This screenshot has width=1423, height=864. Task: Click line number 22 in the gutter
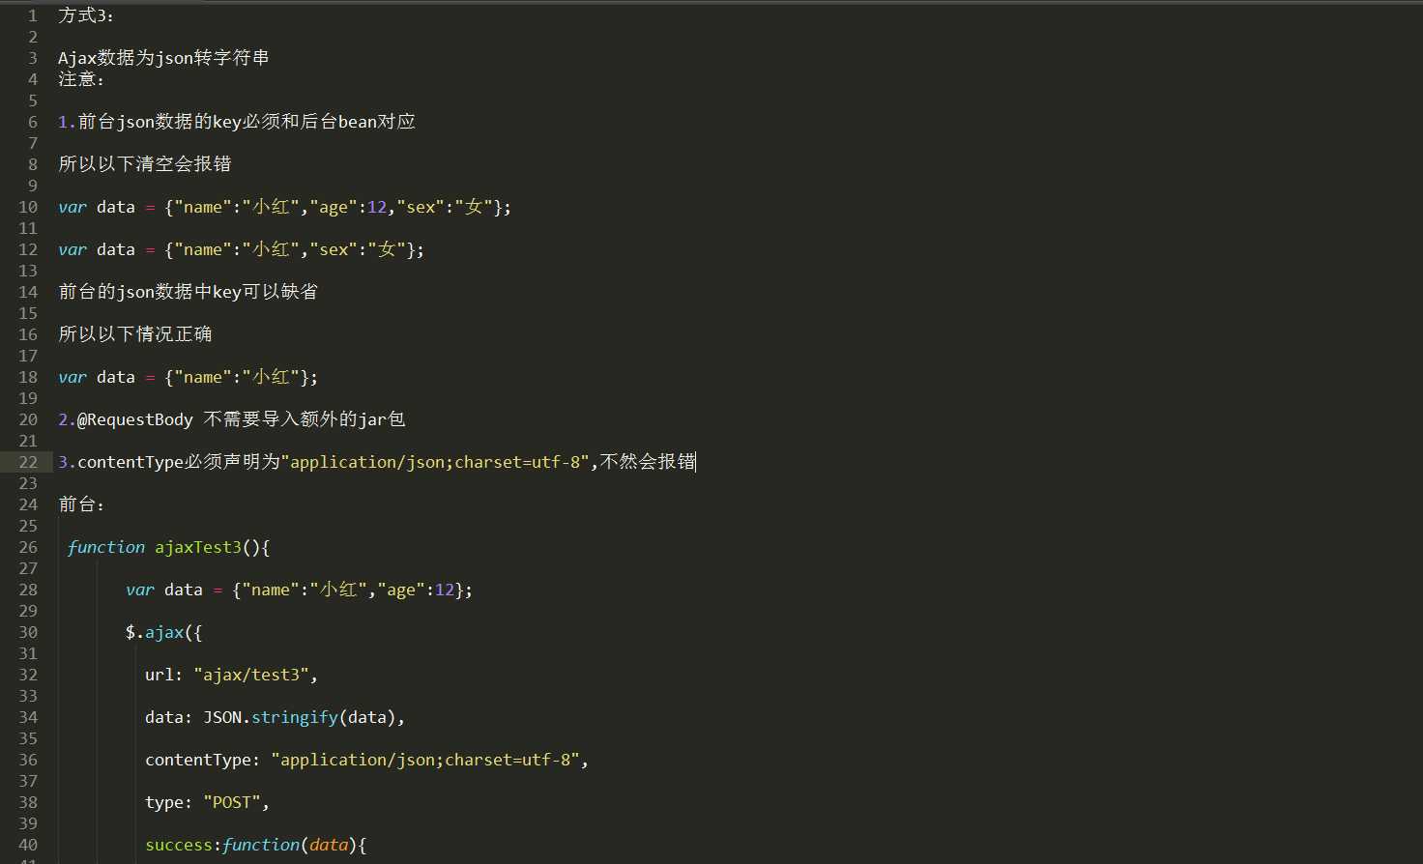click(x=28, y=462)
